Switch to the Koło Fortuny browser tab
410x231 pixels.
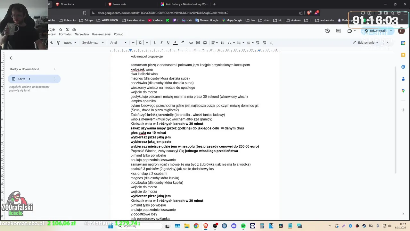pos(184,4)
